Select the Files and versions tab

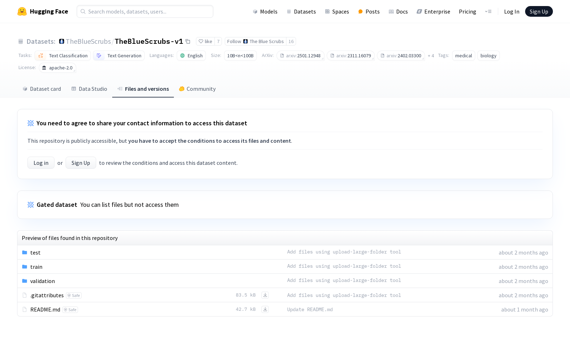[x=143, y=89]
